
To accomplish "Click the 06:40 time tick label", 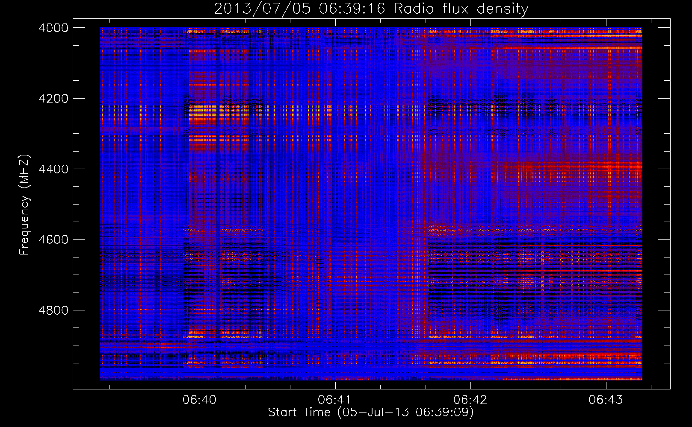I will click(200, 400).
